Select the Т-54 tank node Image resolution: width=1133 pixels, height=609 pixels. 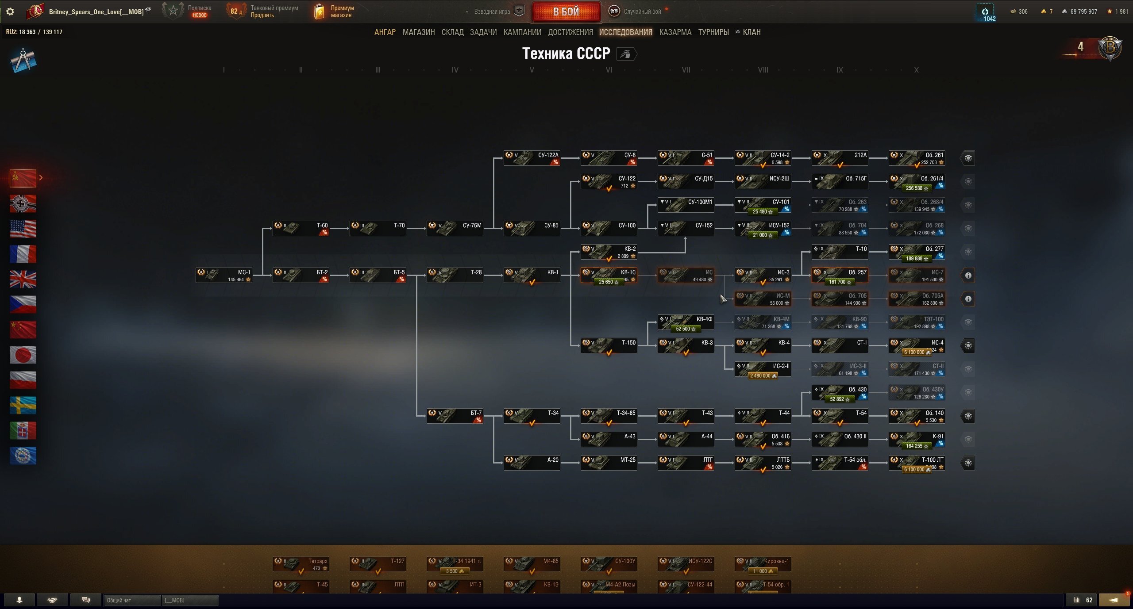tap(840, 416)
